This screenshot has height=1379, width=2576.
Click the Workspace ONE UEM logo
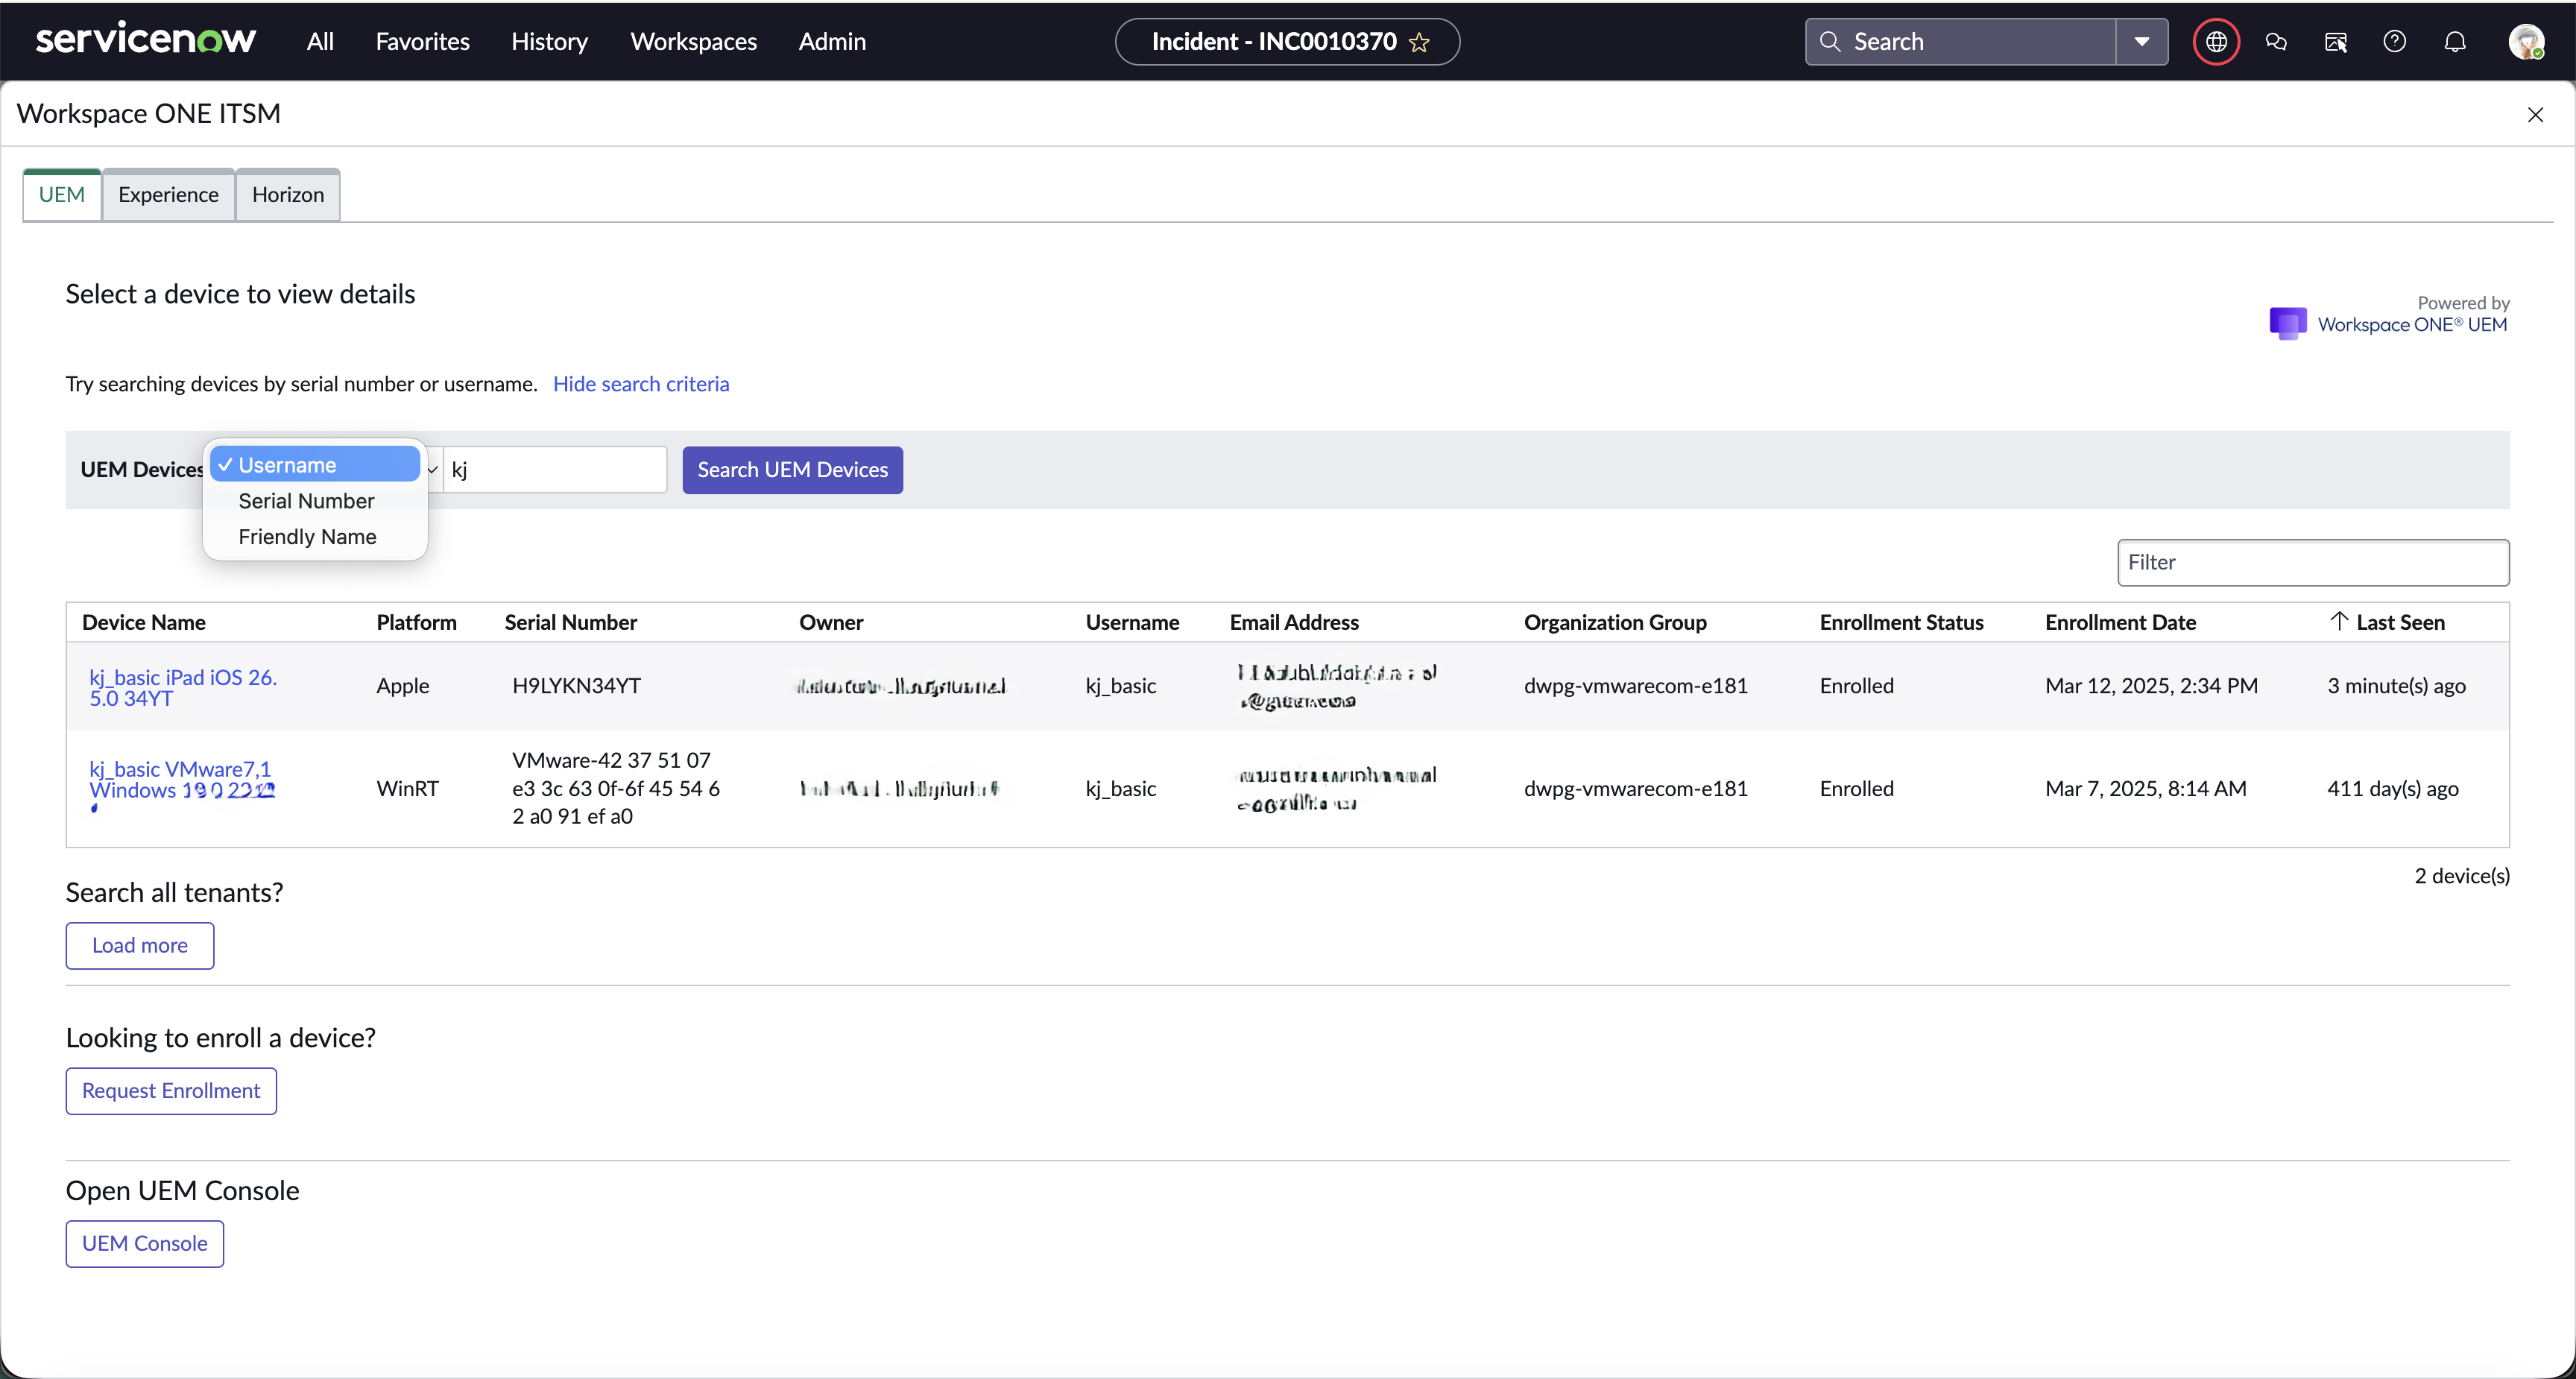tap(2388, 323)
